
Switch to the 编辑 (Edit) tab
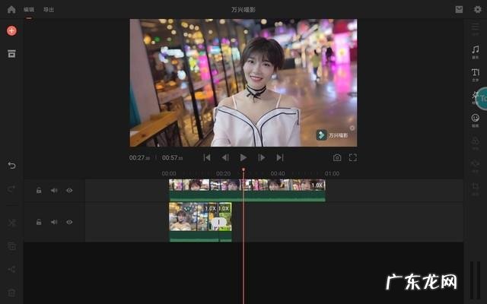(29, 10)
